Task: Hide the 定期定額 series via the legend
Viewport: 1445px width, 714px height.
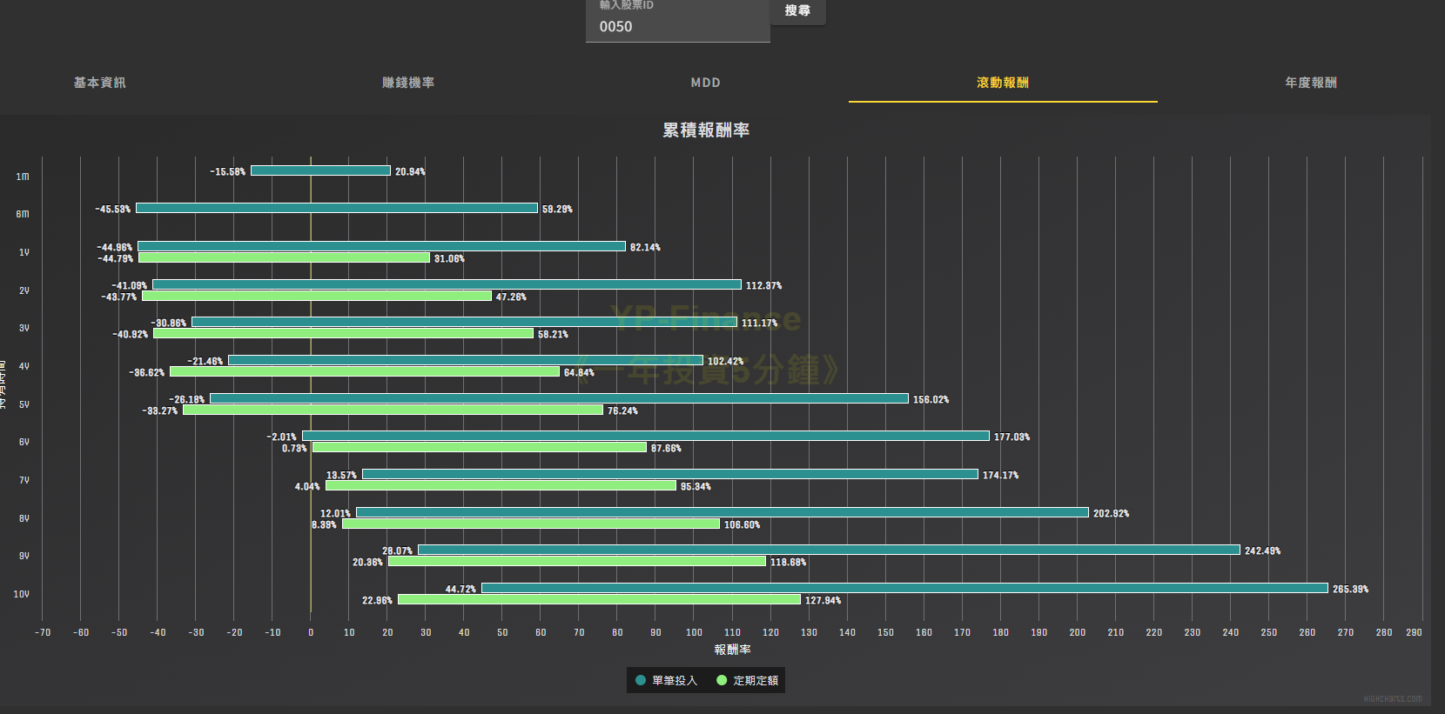Action: 748,680
